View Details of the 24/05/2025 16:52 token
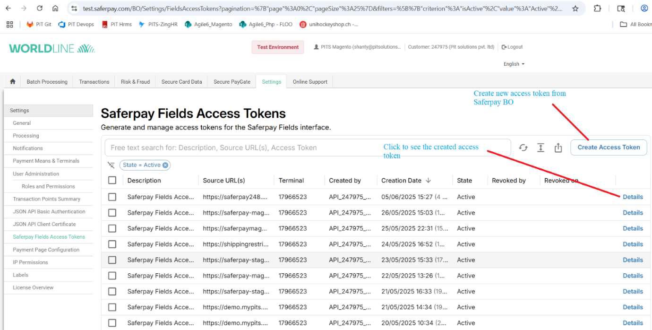652x330 pixels. 633,244
